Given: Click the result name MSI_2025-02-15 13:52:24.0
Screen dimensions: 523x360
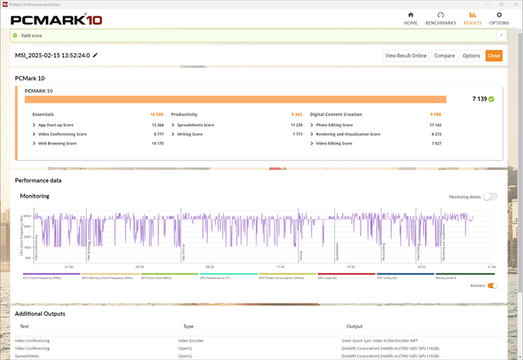Looking at the screenshot, I should point(52,56).
